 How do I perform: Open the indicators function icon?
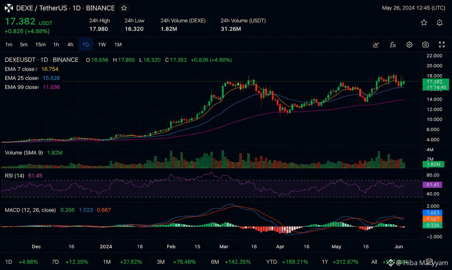[x=393, y=45]
